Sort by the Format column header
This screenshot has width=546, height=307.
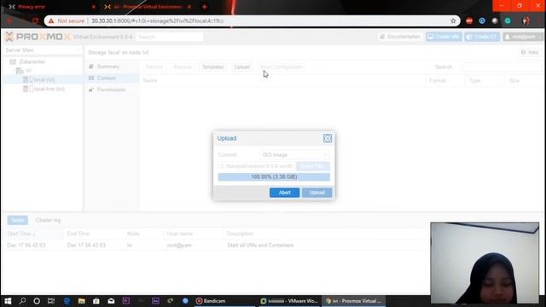[444, 80]
